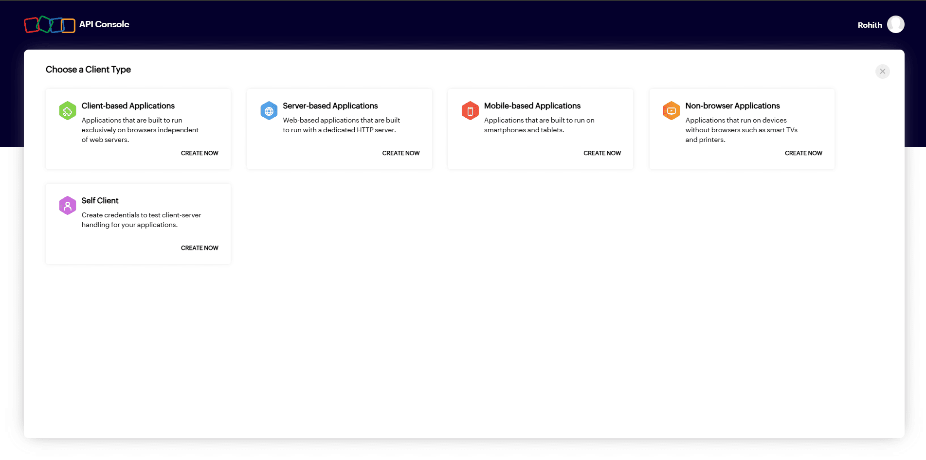Click the purple Self Client user icon

(x=68, y=206)
